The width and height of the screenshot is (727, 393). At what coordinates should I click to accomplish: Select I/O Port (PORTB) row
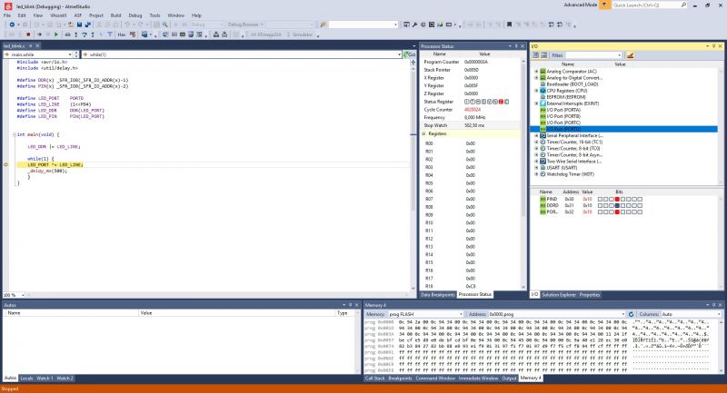tap(563, 116)
